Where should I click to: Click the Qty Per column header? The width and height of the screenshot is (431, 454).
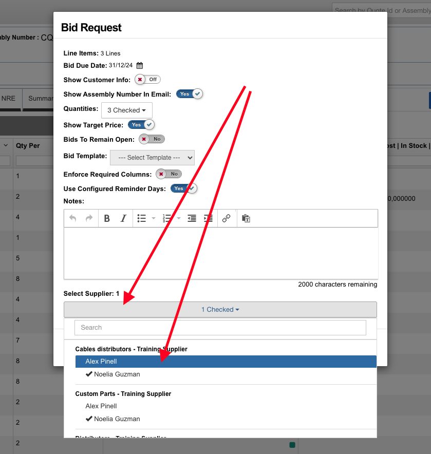[28, 146]
